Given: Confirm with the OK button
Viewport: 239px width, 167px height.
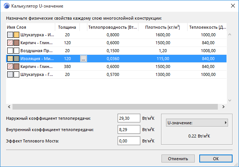Looking at the screenshot, I should pyautogui.click(x=216, y=158).
